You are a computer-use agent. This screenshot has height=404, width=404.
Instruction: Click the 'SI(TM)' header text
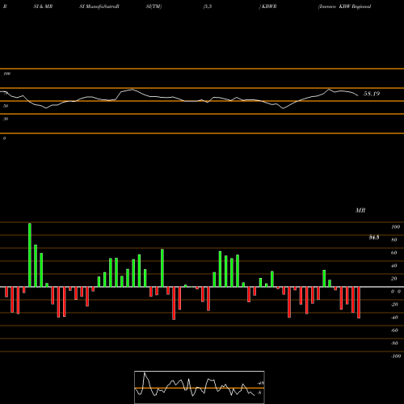pyautogui.click(x=154, y=6)
